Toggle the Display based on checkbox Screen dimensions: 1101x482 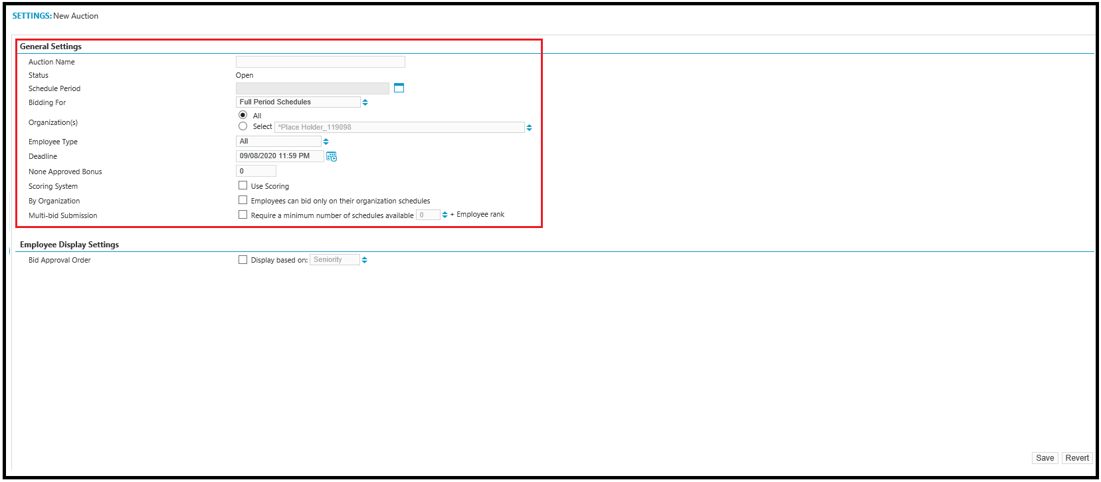pyautogui.click(x=243, y=260)
